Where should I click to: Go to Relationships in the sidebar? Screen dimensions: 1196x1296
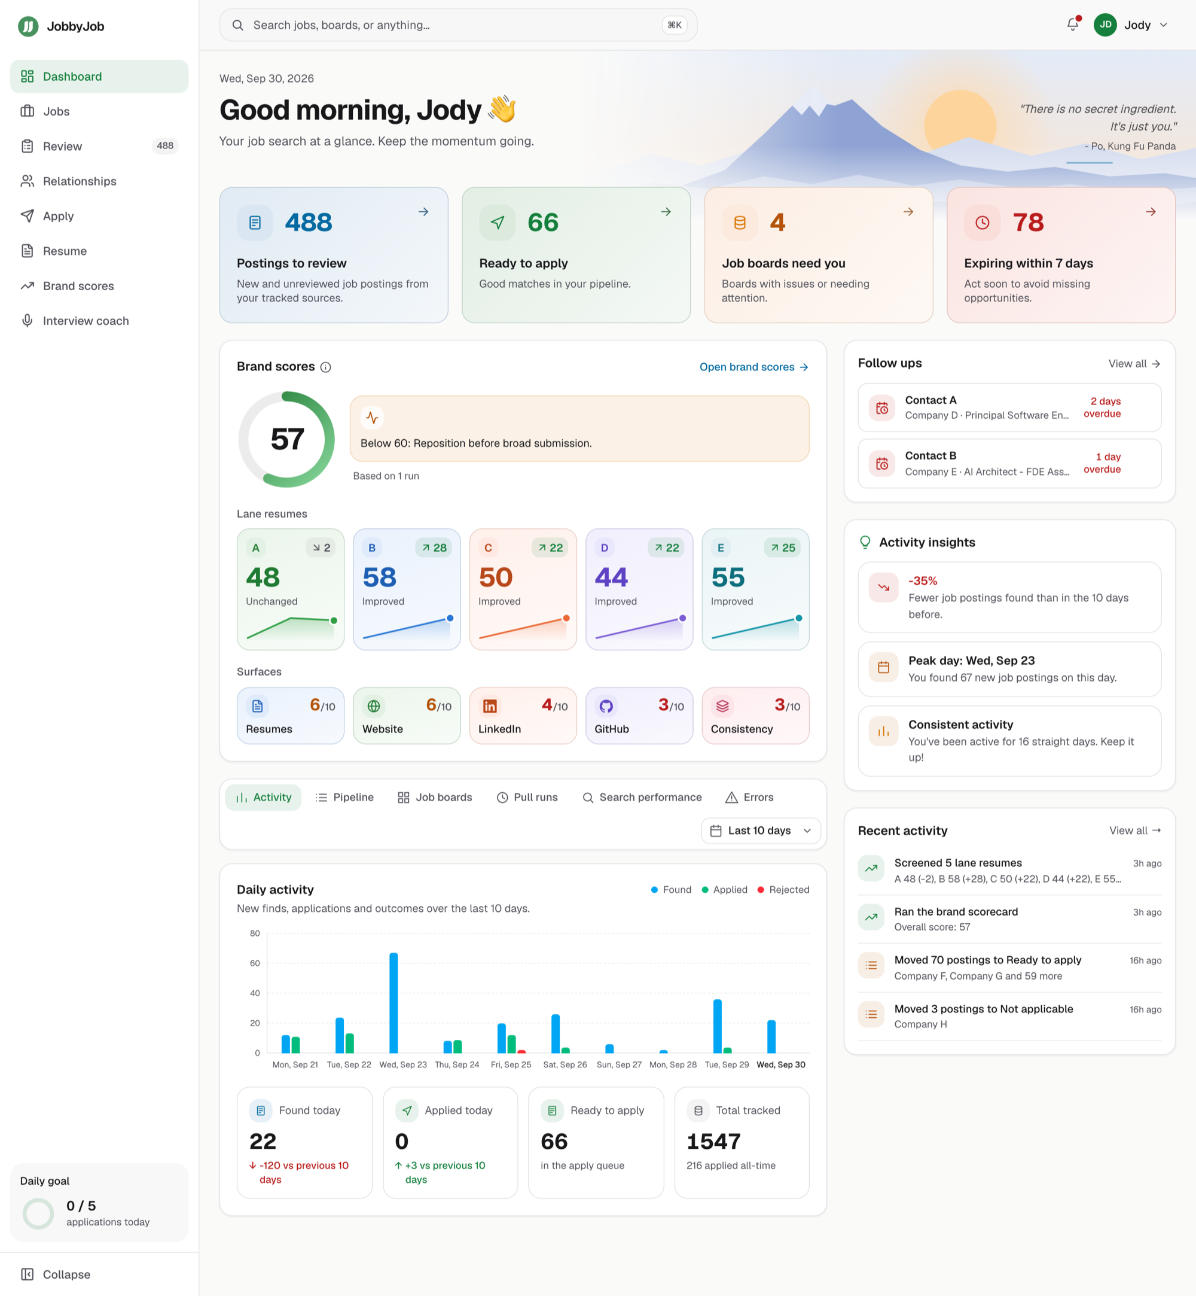99,181
